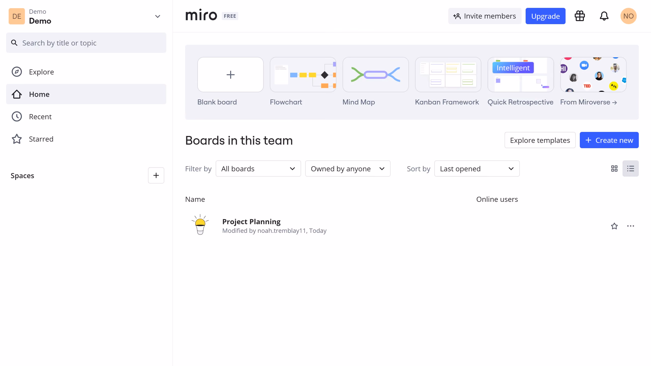651x366 pixels.
Task: Follow the From Miroverse link label
Action: point(588,102)
